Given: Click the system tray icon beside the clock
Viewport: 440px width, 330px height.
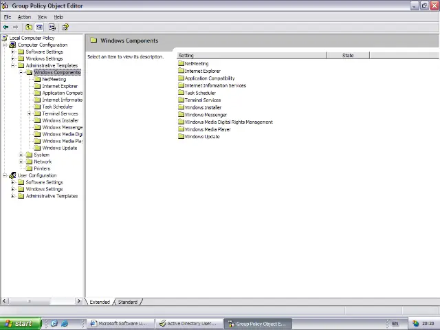Looking at the screenshot, I should (415, 324).
